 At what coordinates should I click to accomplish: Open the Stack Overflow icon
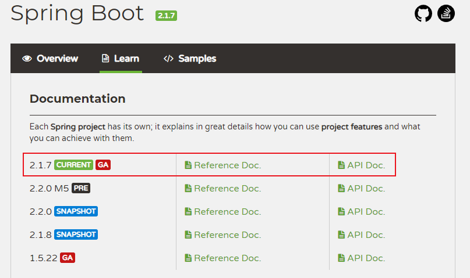[446, 13]
